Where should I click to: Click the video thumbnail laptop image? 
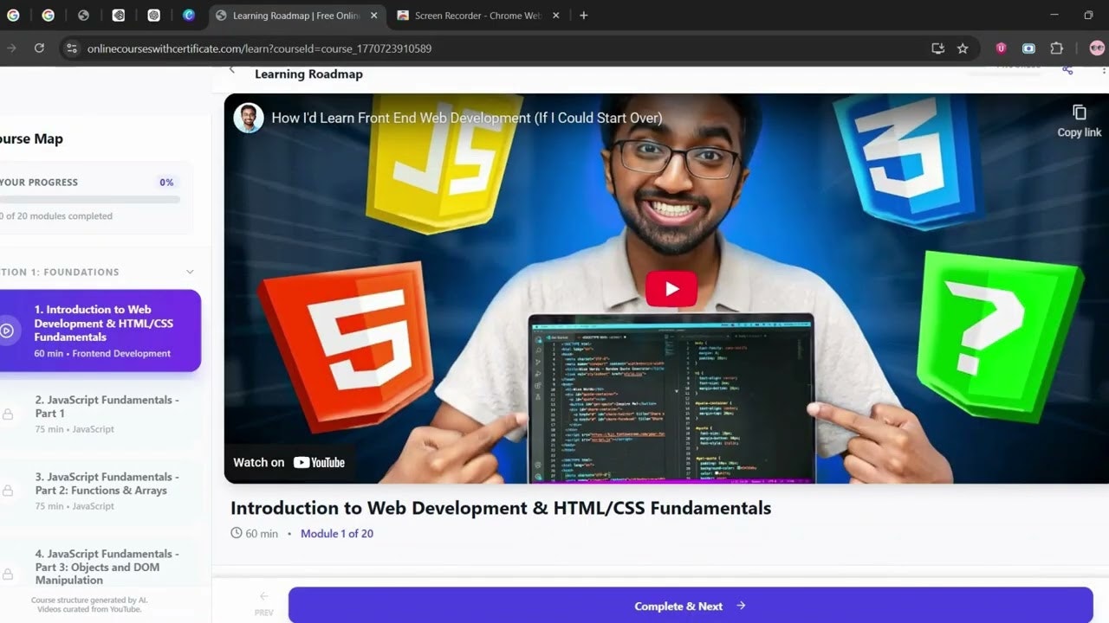pos(671,397)
